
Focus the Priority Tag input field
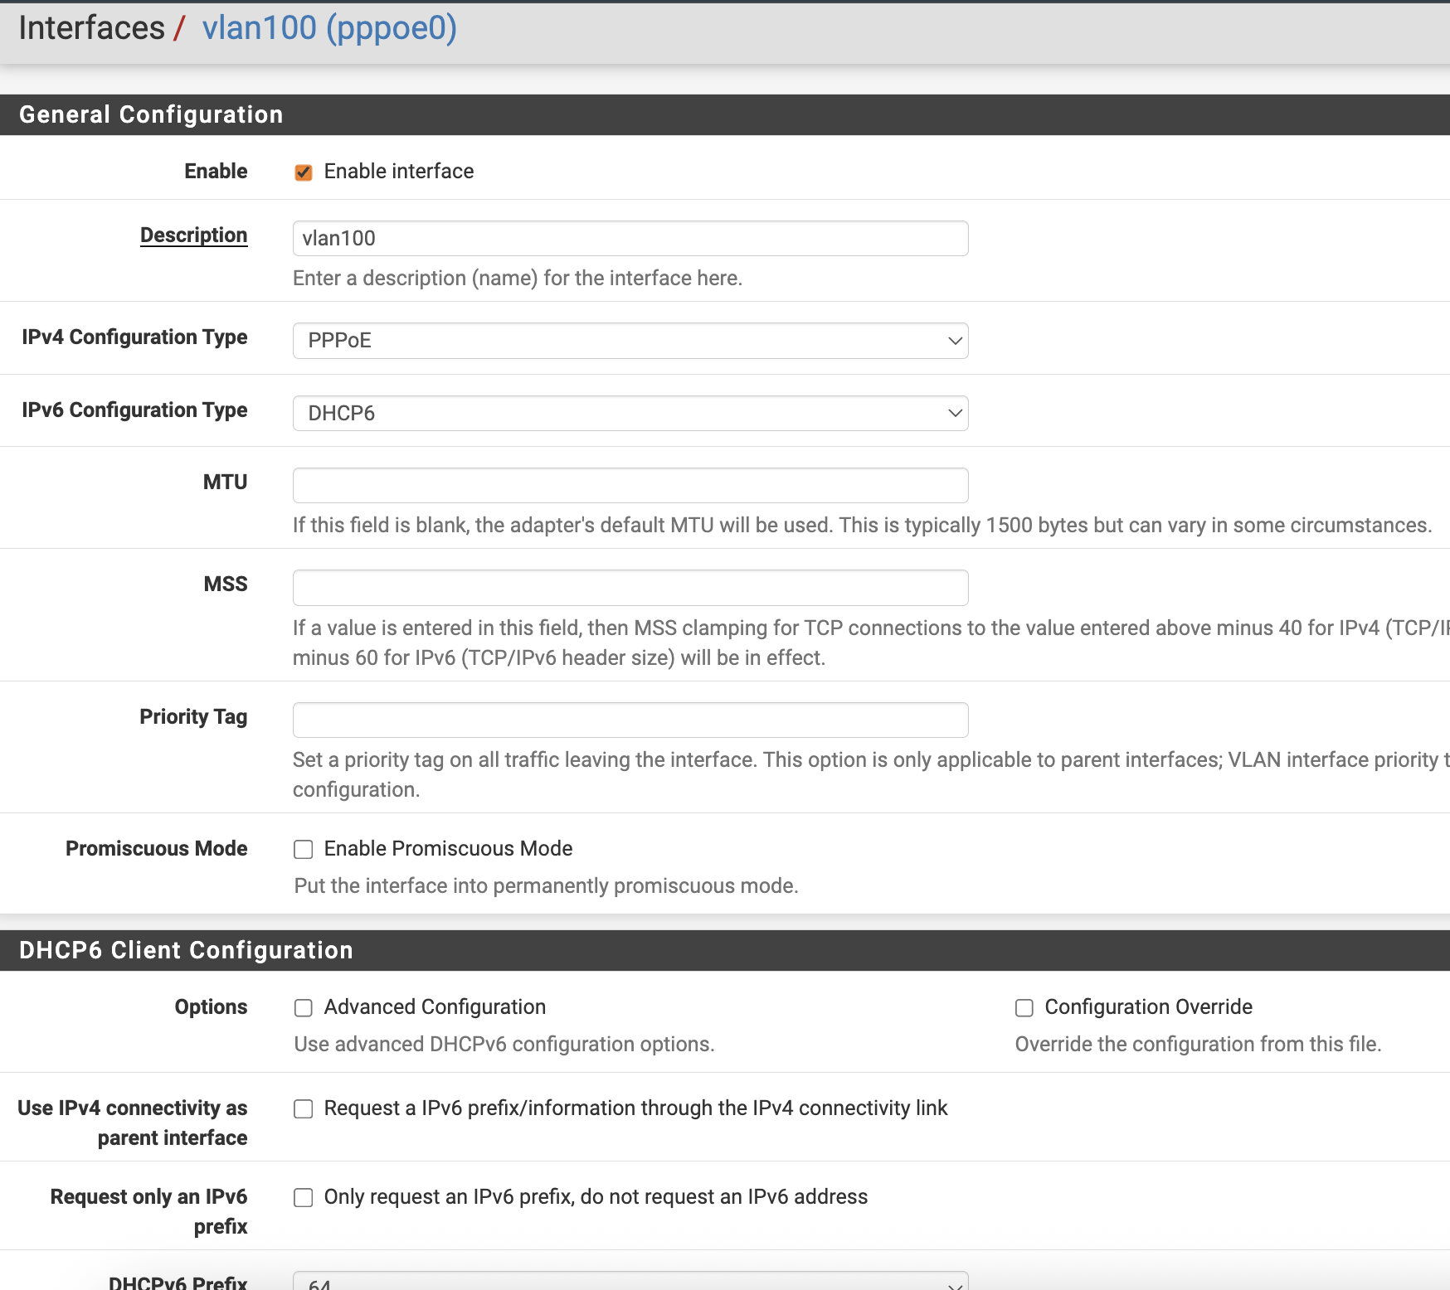point(630,720)
